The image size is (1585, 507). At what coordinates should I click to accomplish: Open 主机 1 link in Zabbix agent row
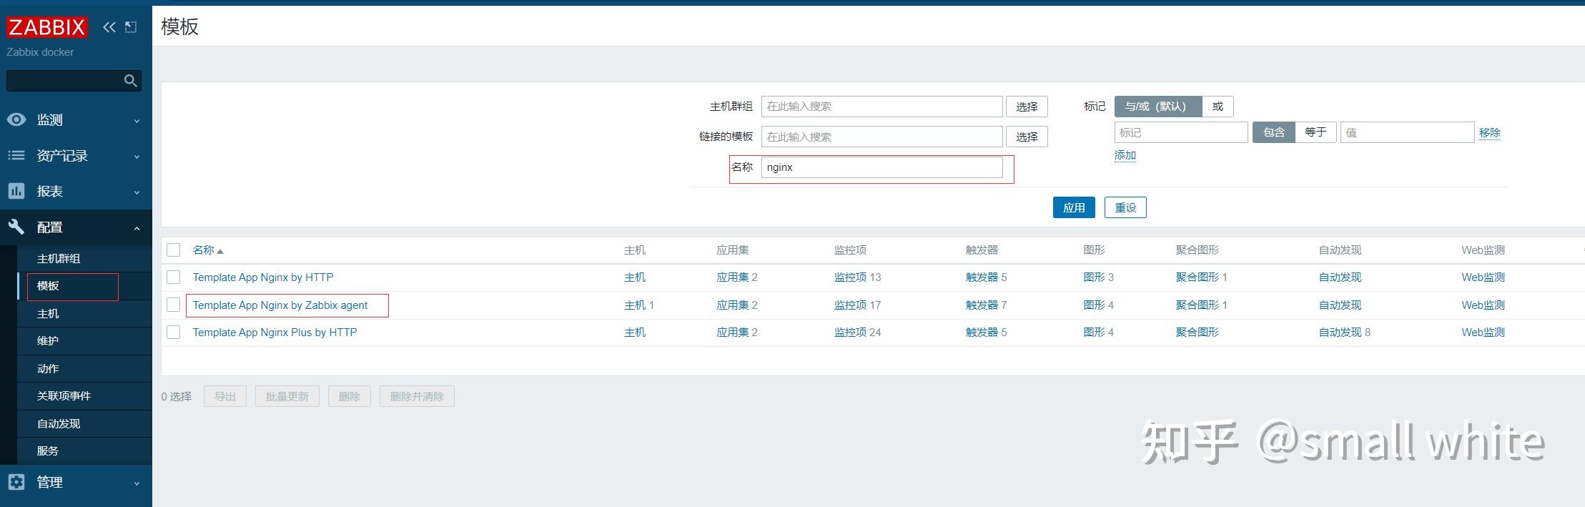(635, 305)
